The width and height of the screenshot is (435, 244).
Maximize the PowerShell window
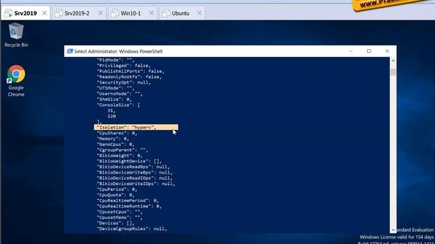369,52
